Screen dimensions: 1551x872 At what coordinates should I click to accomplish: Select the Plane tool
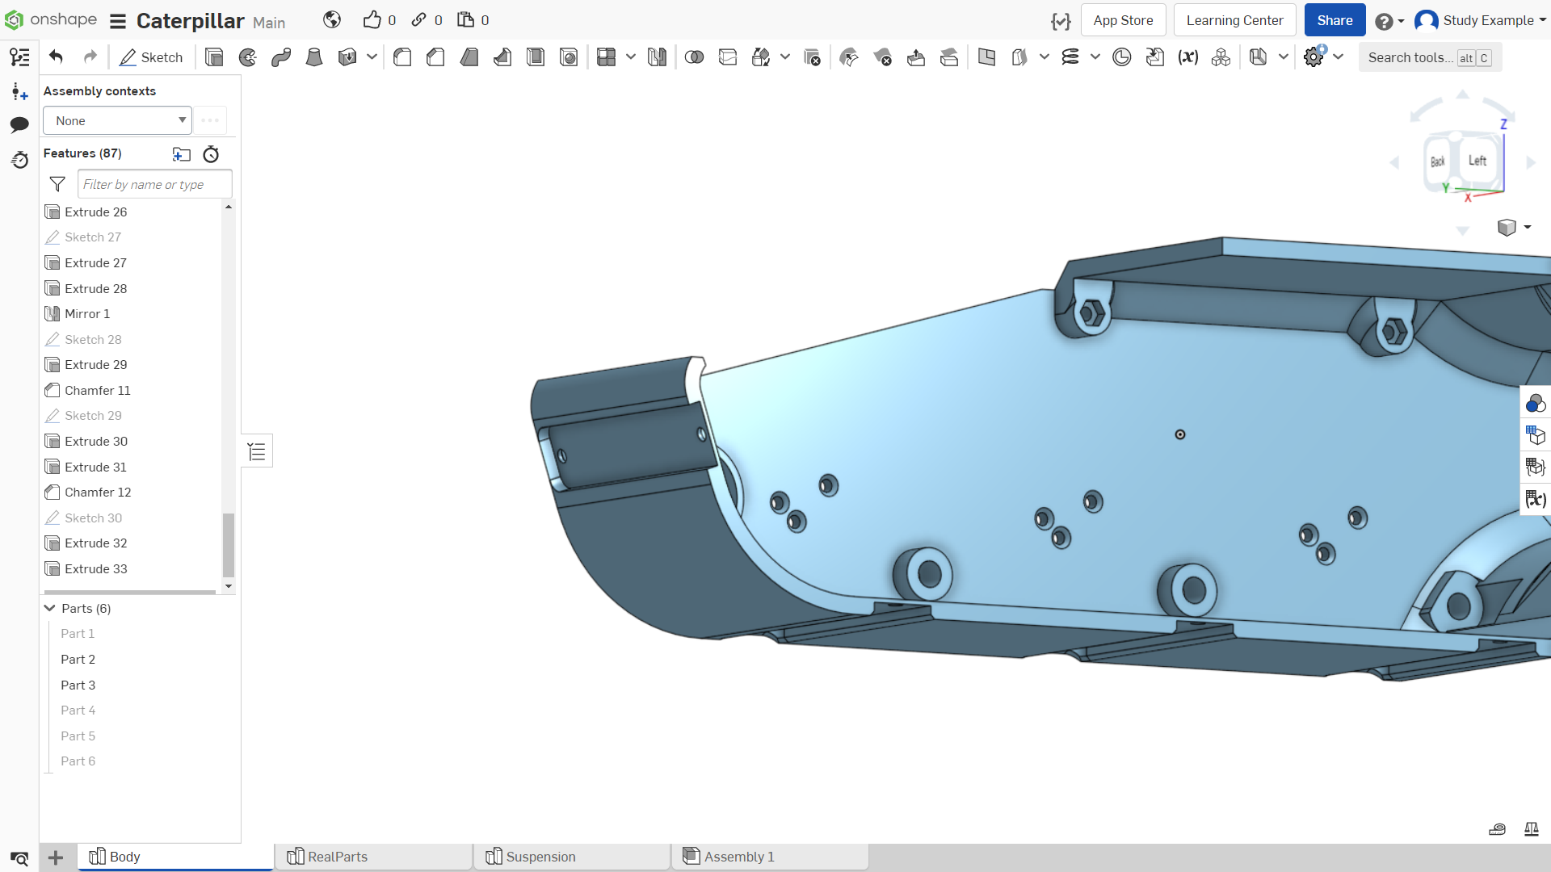[x=986, y=57]
